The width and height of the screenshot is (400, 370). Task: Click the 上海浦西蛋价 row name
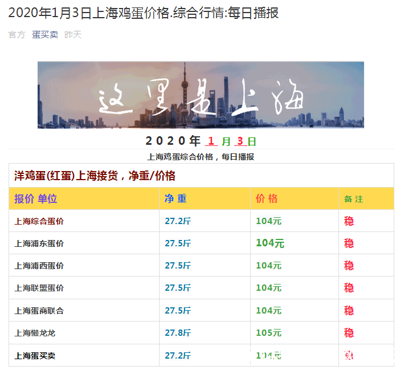click(x=39, y=266)
